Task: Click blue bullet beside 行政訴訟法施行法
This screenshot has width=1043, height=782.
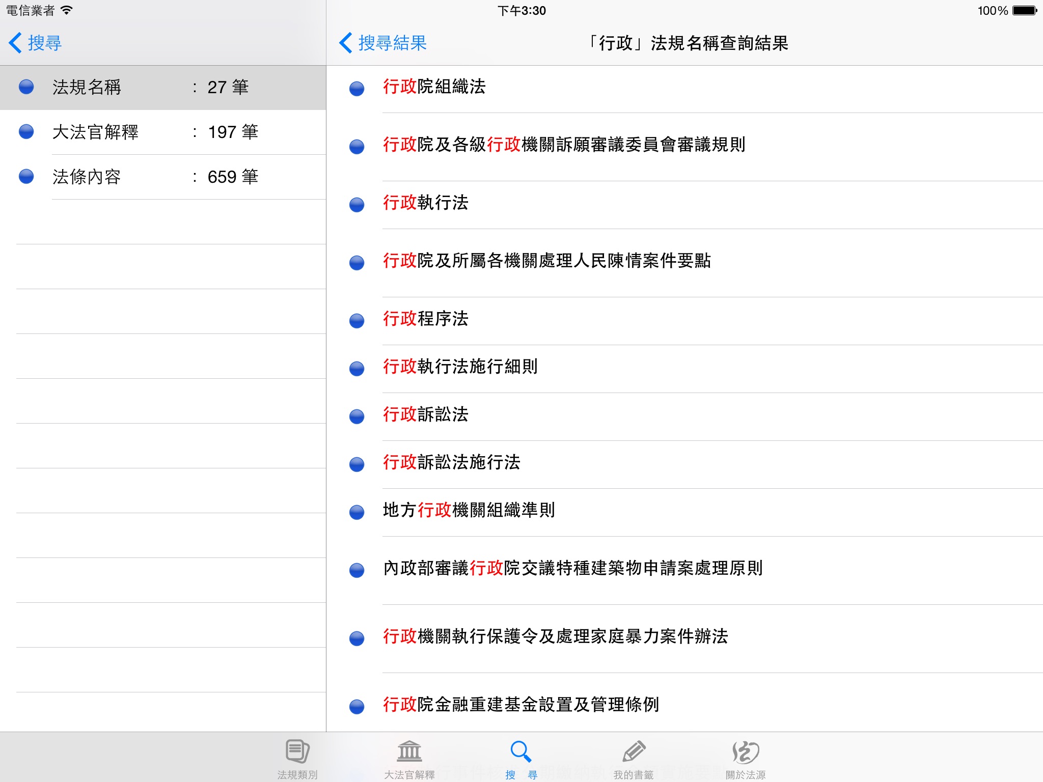Action: click(x=357, y=464)
